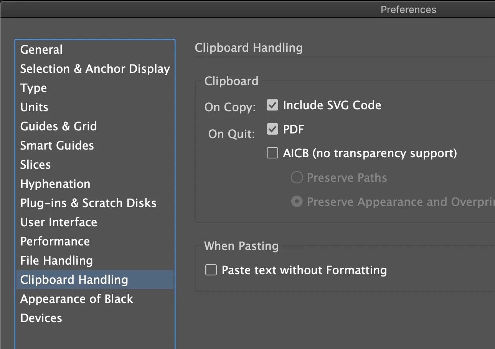Open Plug-ins & Scratch Disks settings

[88, 203]
